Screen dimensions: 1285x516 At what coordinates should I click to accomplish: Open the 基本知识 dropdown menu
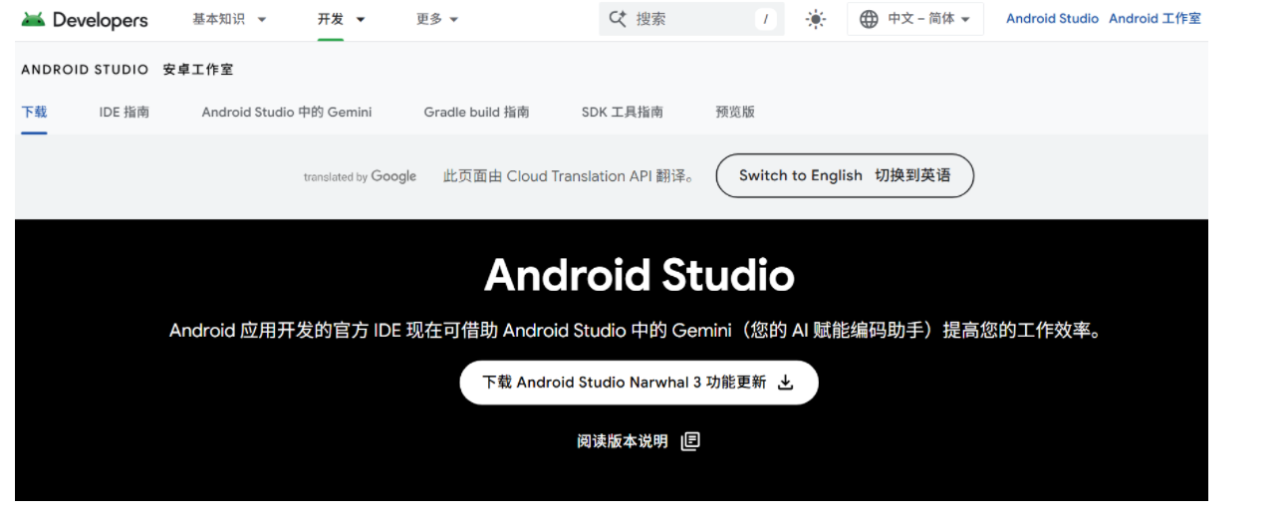229,19
